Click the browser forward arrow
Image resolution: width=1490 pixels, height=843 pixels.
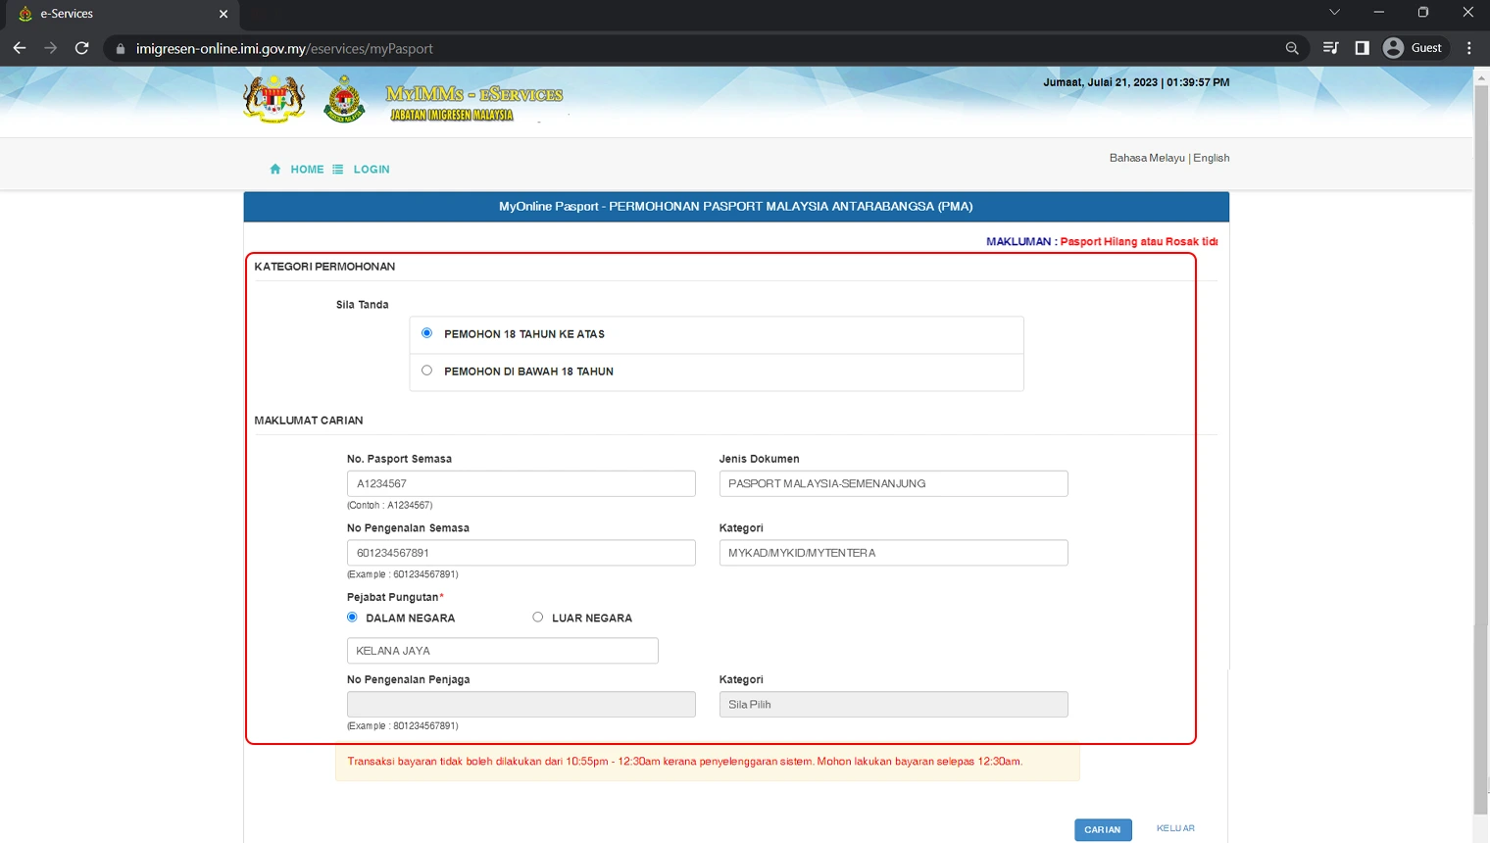click(51, 48)
